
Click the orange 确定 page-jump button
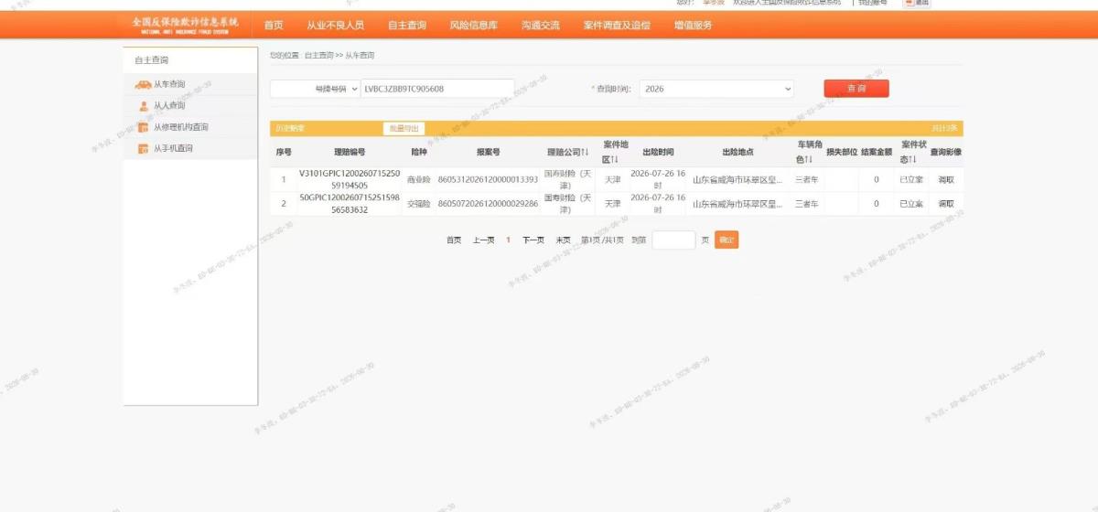tap(727, 240)
